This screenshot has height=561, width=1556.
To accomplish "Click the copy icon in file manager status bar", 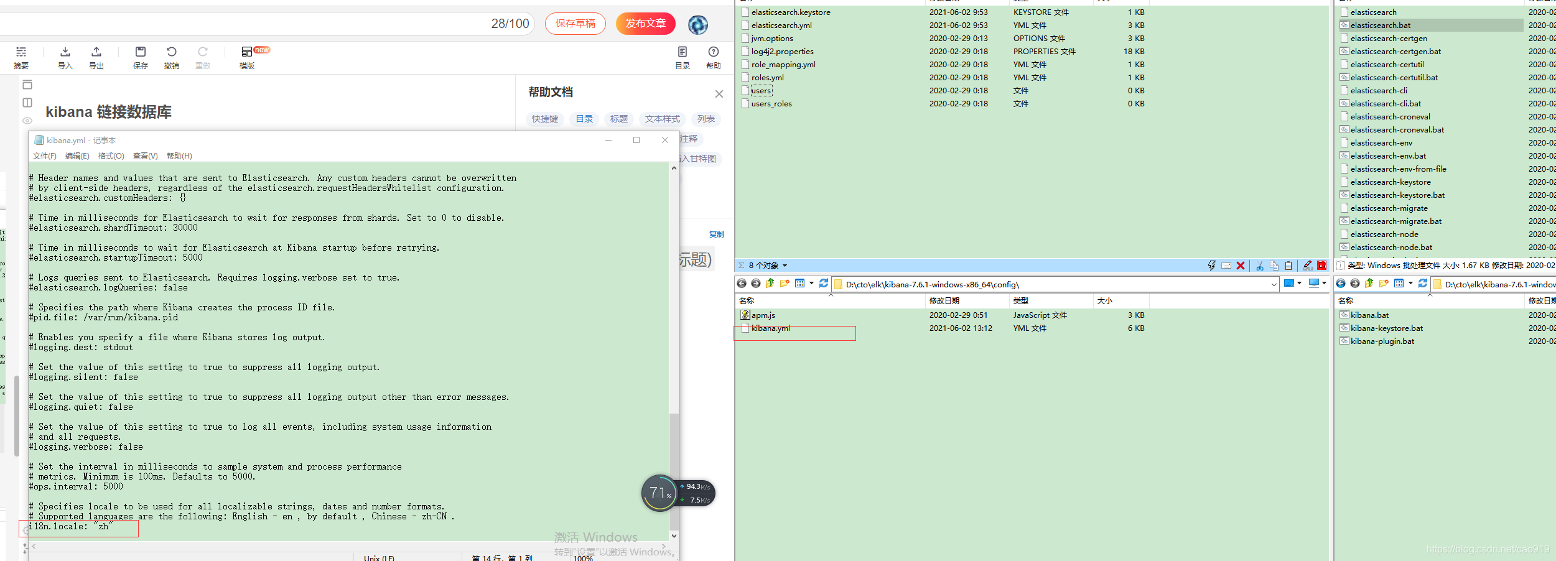I will (x=1274, y=266).
